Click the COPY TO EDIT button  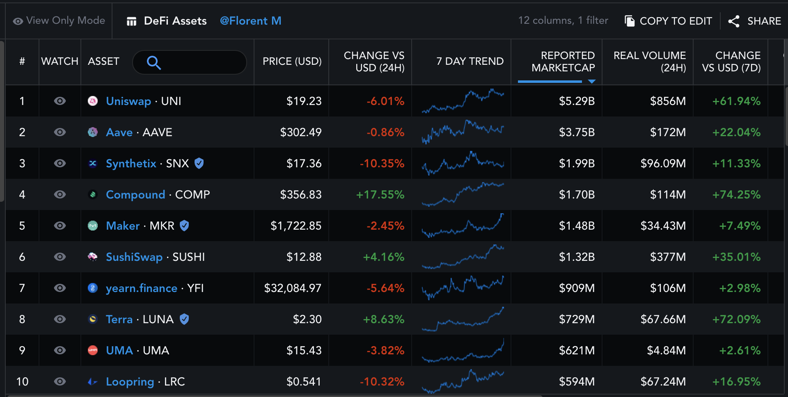[x=668, y=21]
